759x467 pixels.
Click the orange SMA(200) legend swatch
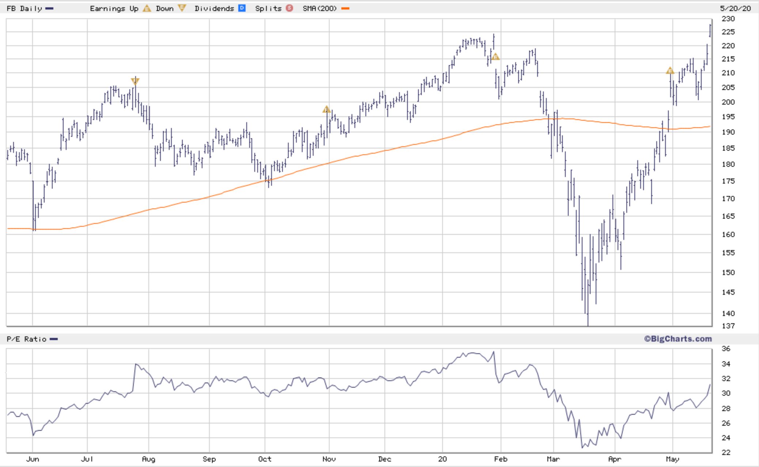tap(345, 8)
